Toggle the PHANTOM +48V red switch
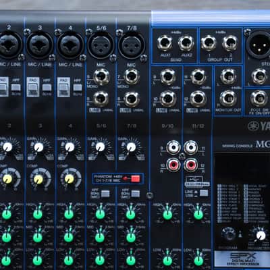The height and width of the screenshot is (270, 270). click(x=135, y=179)
